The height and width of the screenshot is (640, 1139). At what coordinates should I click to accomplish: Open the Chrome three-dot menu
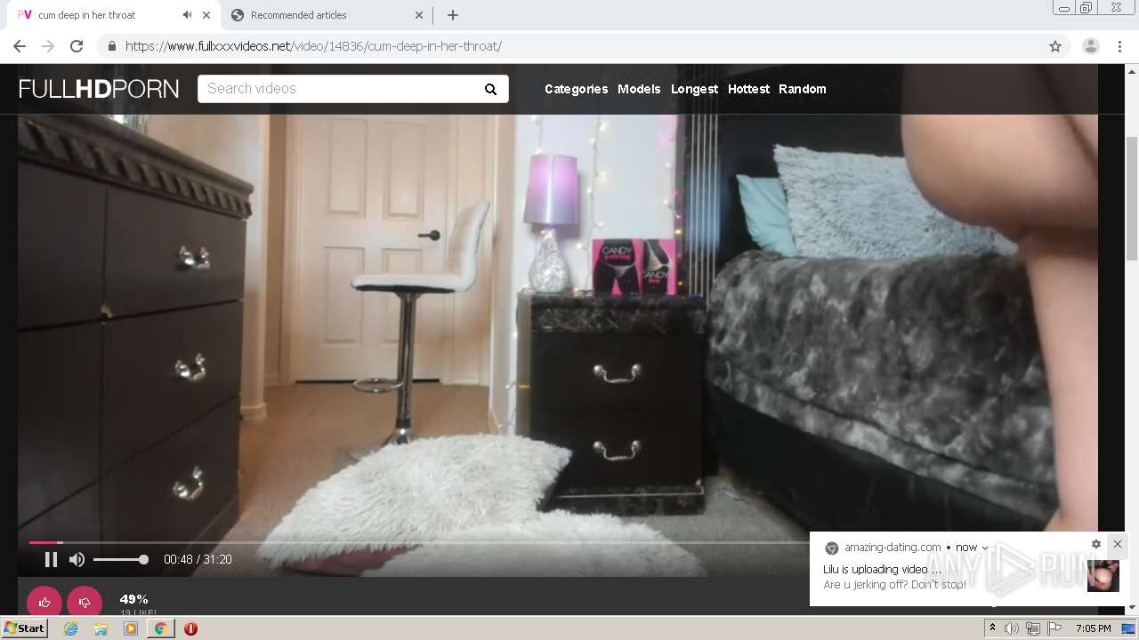(1120, 46)
